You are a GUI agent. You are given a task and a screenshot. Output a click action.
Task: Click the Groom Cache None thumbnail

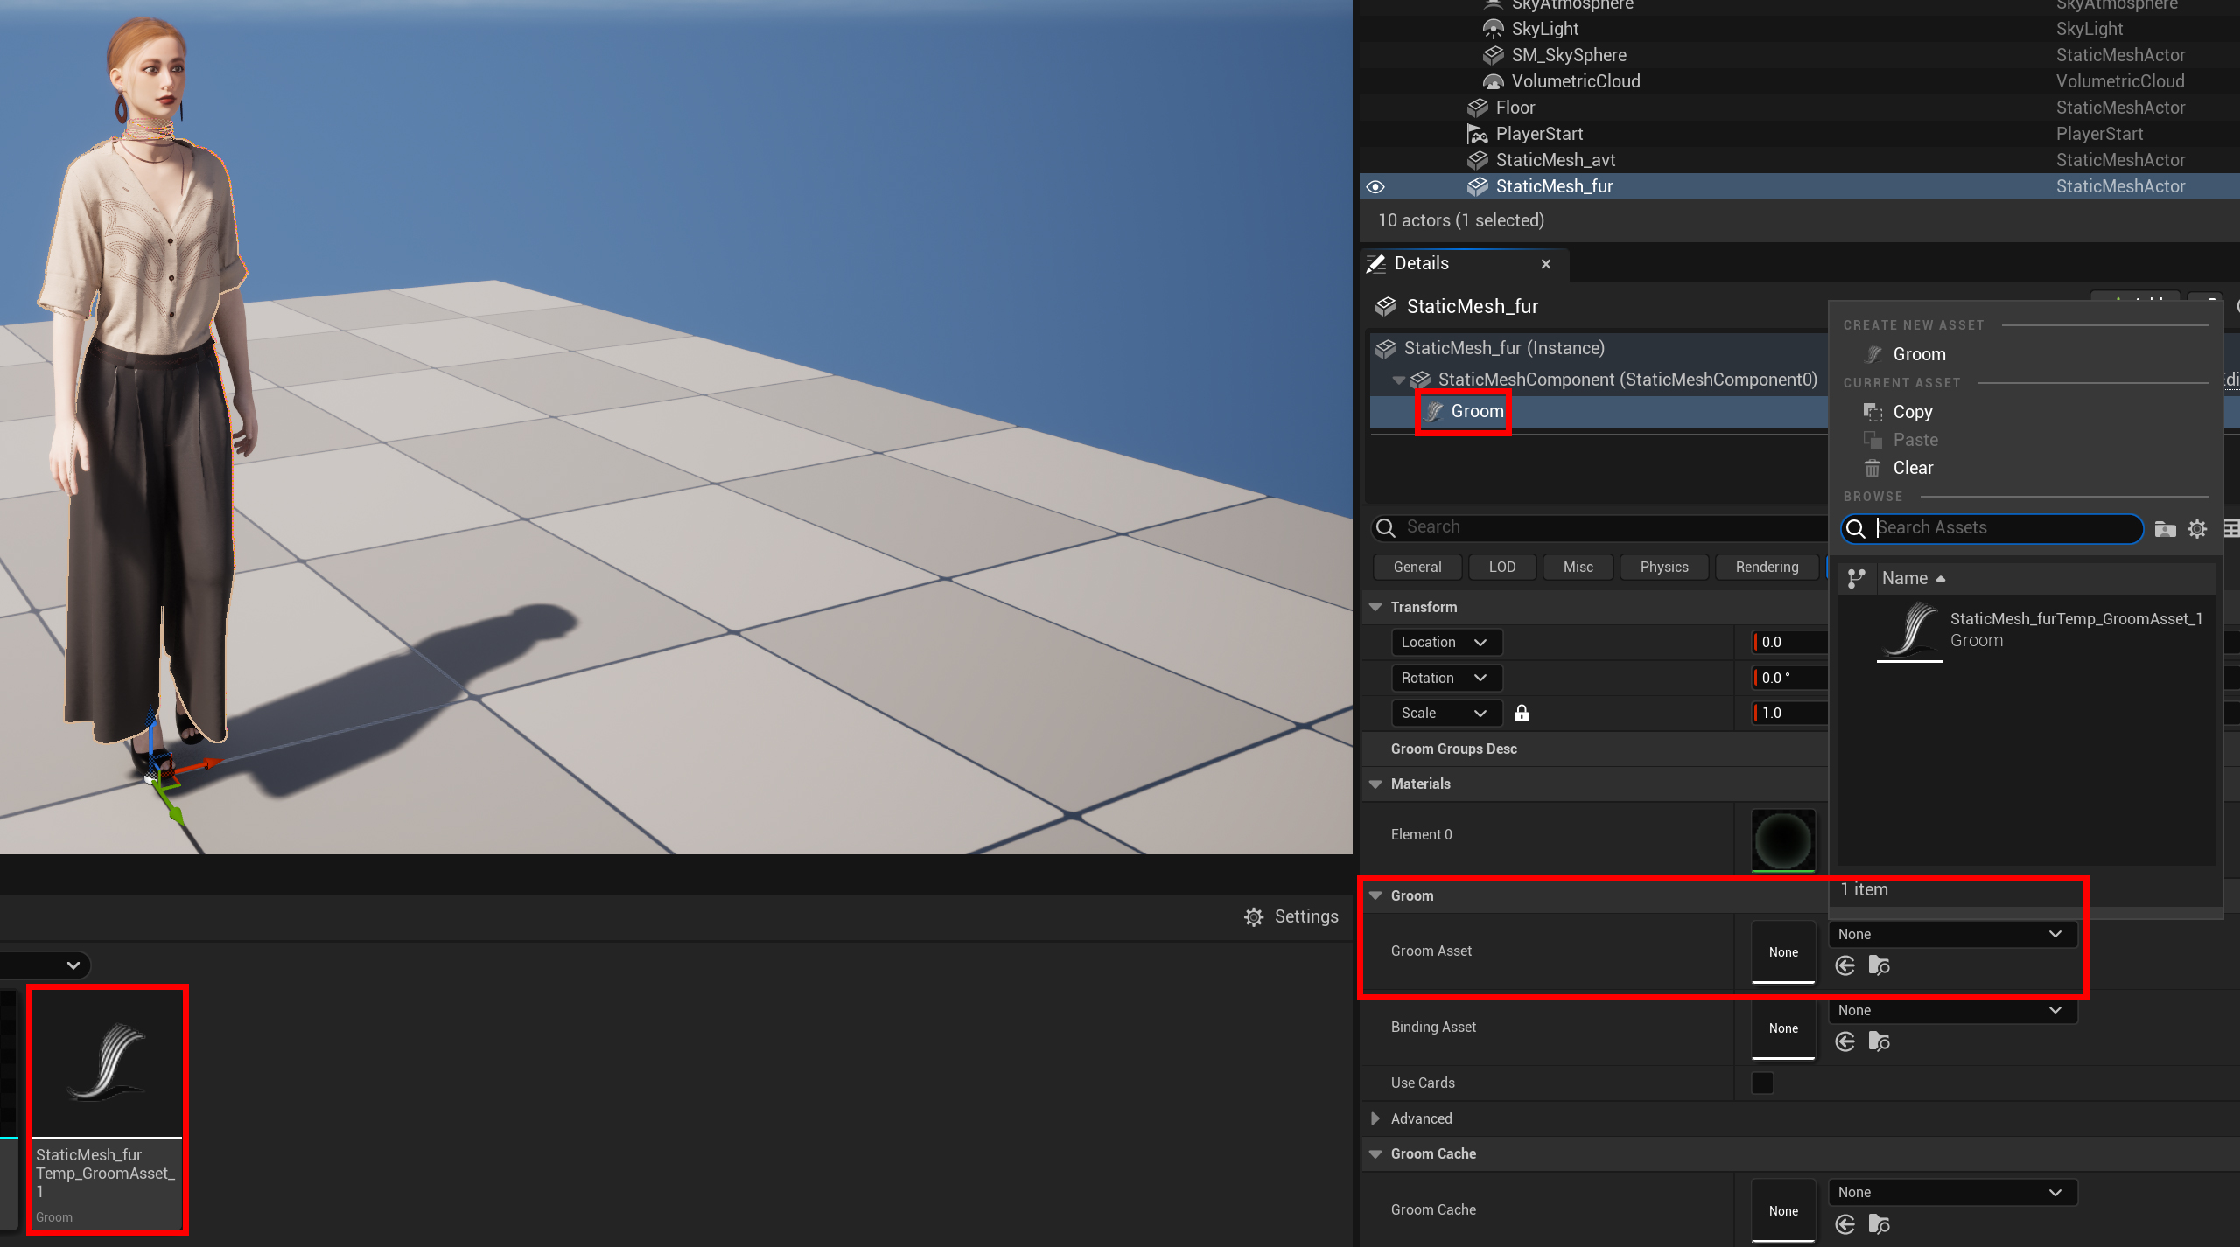[x=1783, y=1211]
